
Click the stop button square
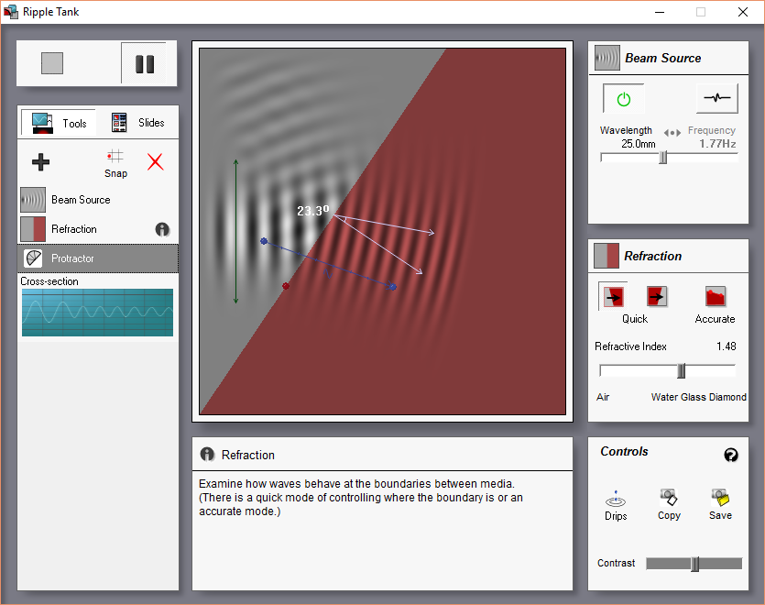[x=52, y=63]
